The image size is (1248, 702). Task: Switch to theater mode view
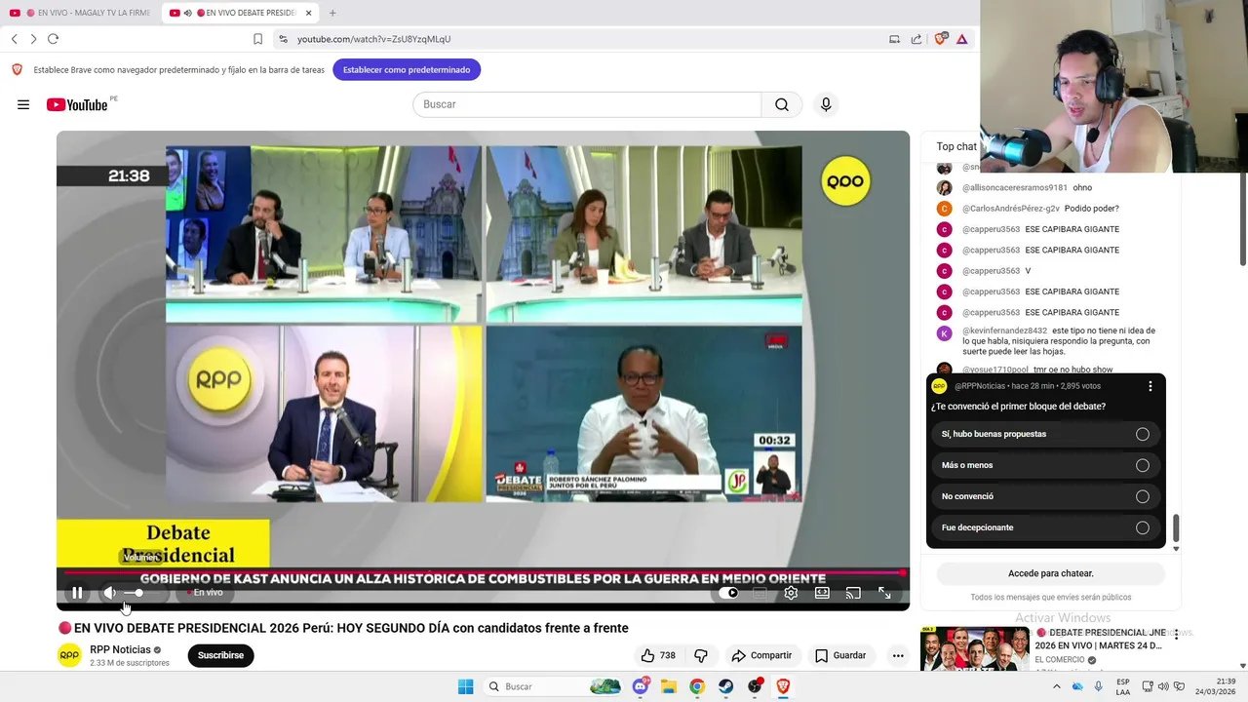pos(822,593)
